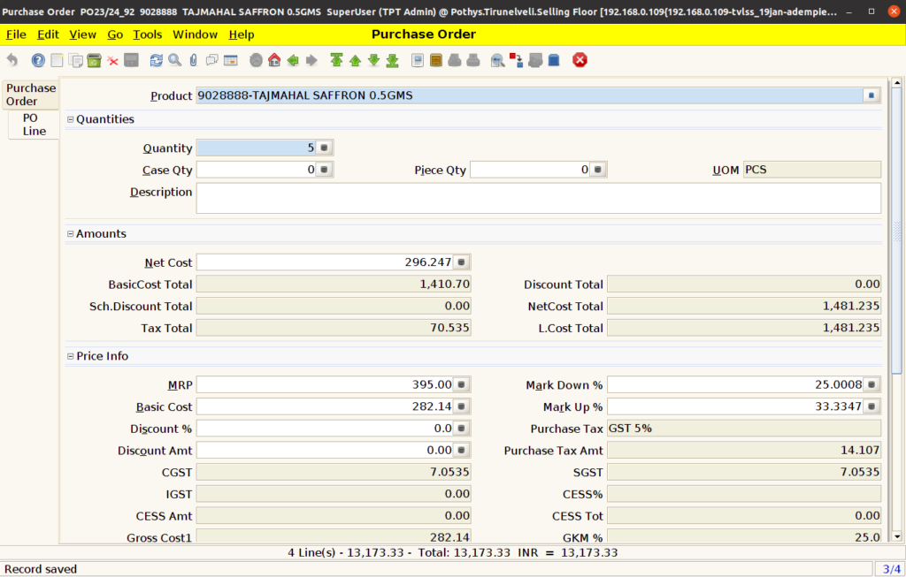906x577 pixels.
Task: Jump to the last record icon
Action: click(x=392, y=60)
